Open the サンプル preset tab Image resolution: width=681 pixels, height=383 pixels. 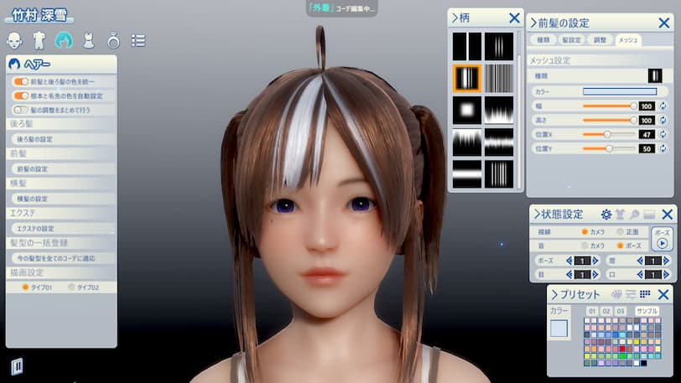click(647, 311)
